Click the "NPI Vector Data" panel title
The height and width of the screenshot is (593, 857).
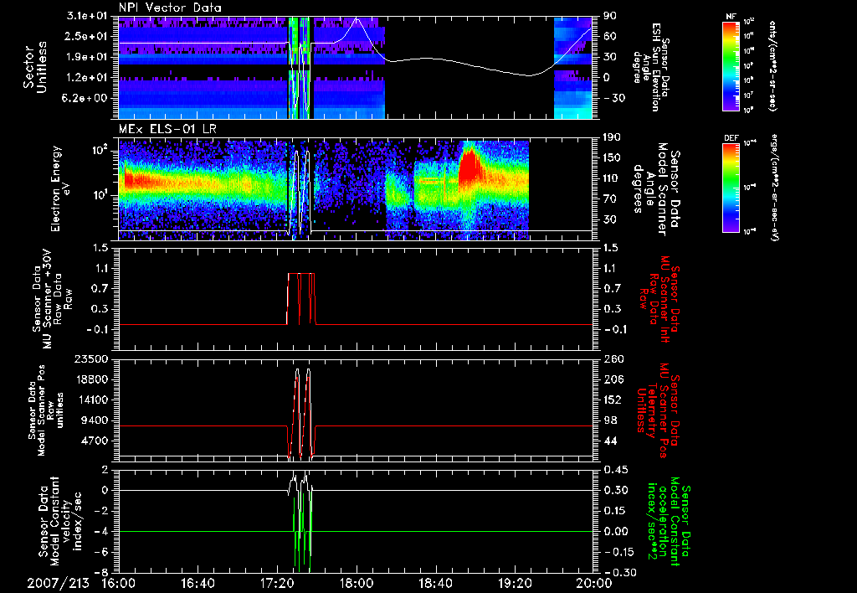(x=170, y=8)
